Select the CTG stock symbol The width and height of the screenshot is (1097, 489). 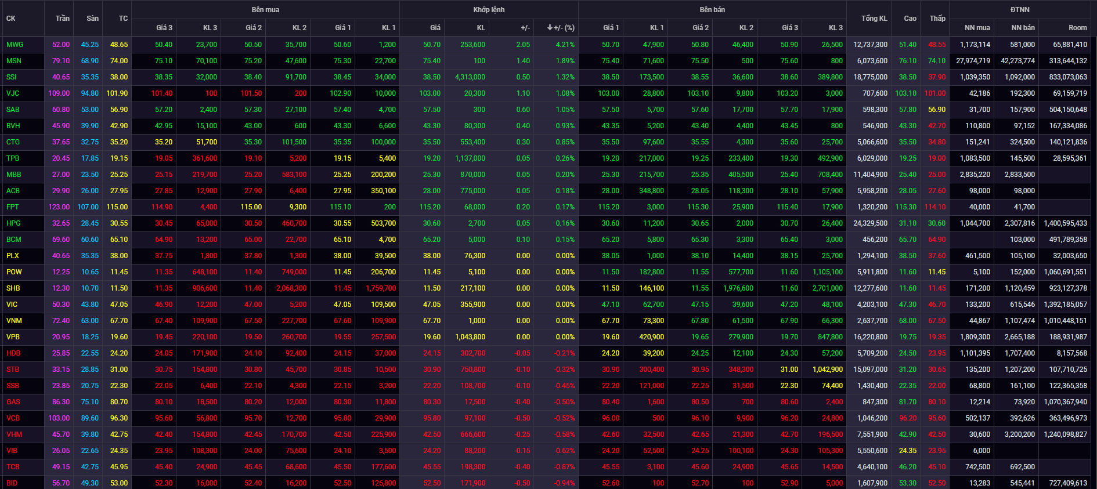click(x=13, y=142)
